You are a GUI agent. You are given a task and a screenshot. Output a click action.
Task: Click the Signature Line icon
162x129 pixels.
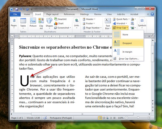tap(133, 19)
